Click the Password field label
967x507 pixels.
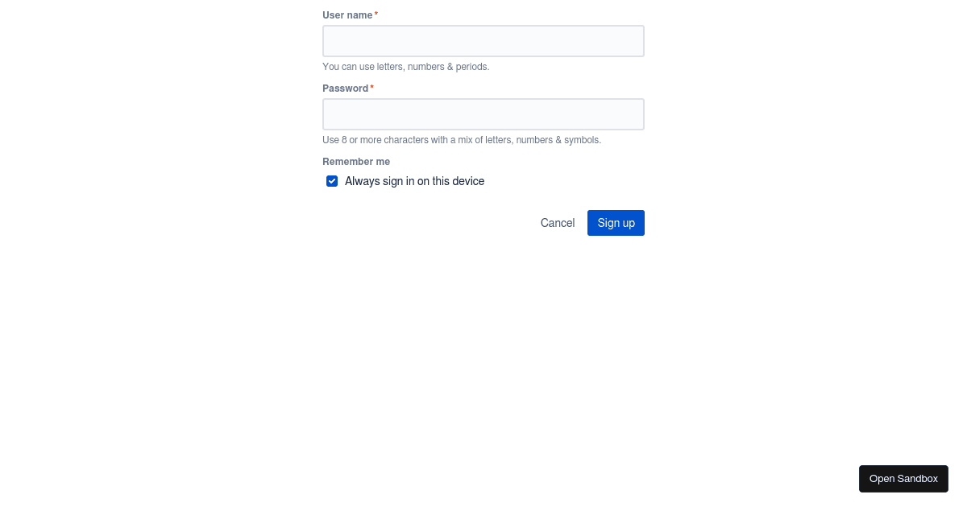(345, 89)
